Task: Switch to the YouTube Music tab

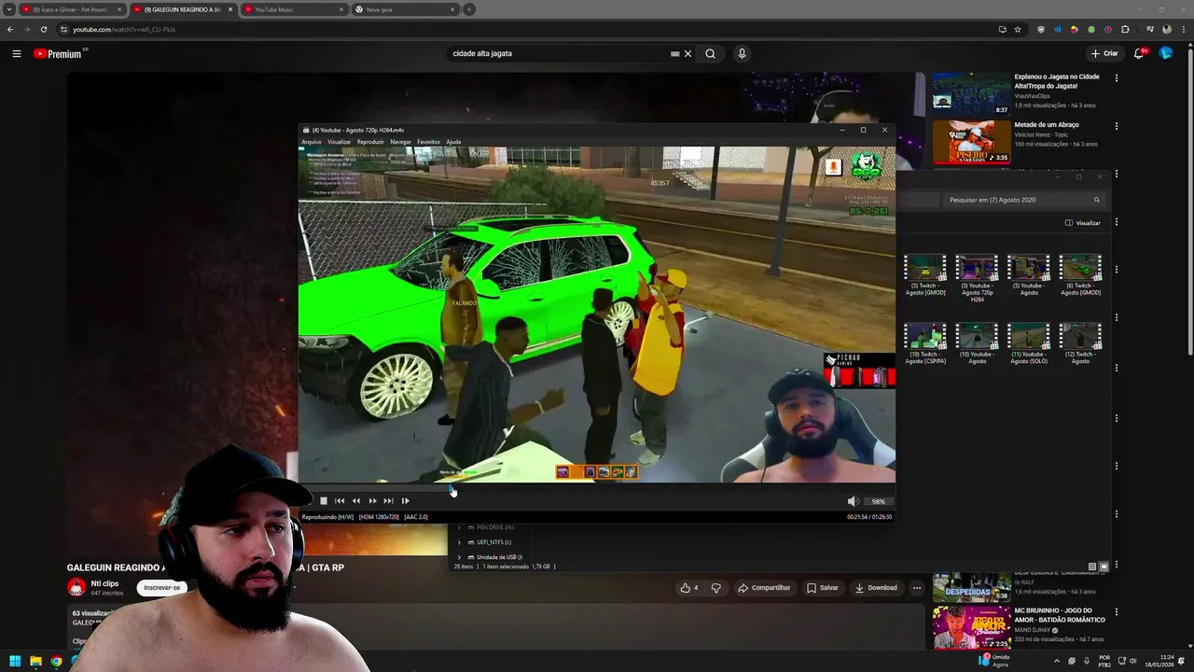Action: (x=292, y=9)
